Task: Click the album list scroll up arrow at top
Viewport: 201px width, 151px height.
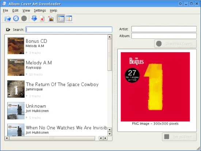Action: (110, 37)
